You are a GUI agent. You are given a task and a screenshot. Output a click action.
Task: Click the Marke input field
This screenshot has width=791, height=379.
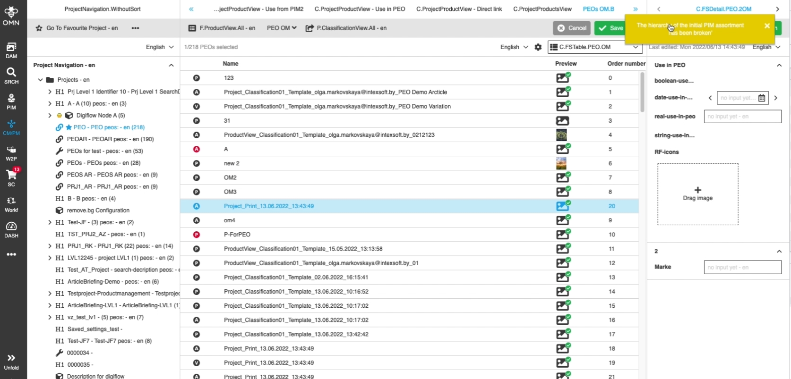pyautogui.click(x=742, y=267)
